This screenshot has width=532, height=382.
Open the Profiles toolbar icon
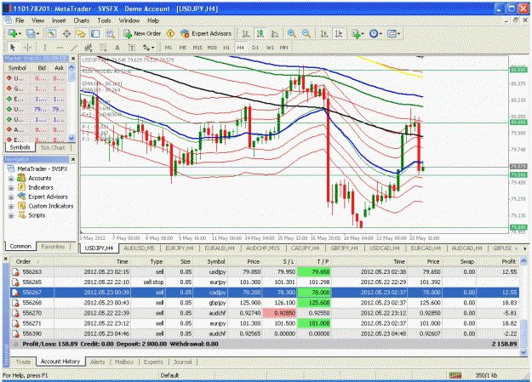tap(31, 33)
